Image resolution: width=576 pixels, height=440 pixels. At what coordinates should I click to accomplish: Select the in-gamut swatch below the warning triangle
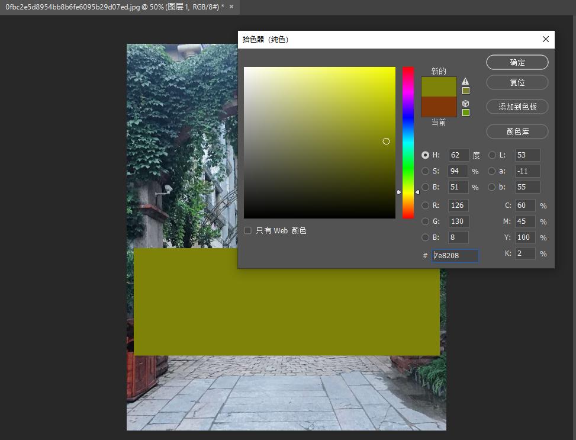(x=466, y=91)
